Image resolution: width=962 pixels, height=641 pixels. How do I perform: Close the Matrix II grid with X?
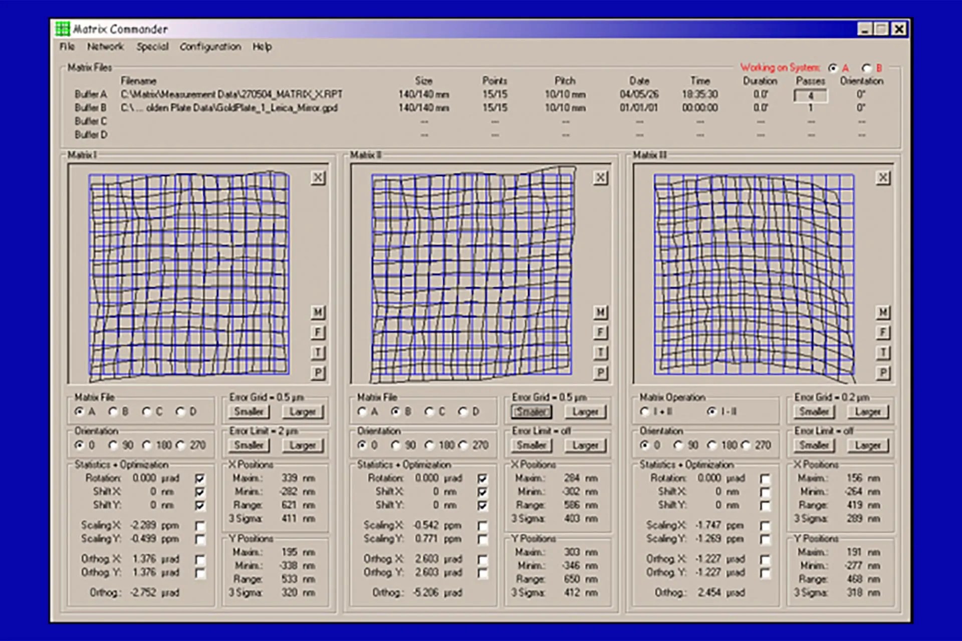point(600,177)
